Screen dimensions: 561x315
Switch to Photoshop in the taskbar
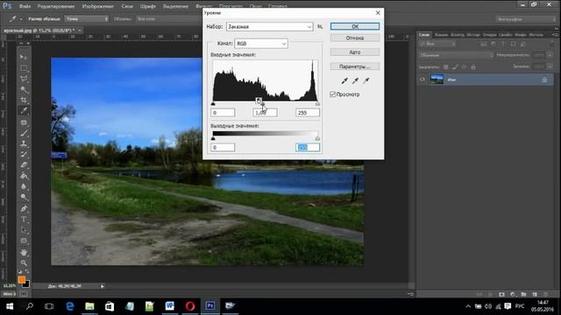(210, 306)
